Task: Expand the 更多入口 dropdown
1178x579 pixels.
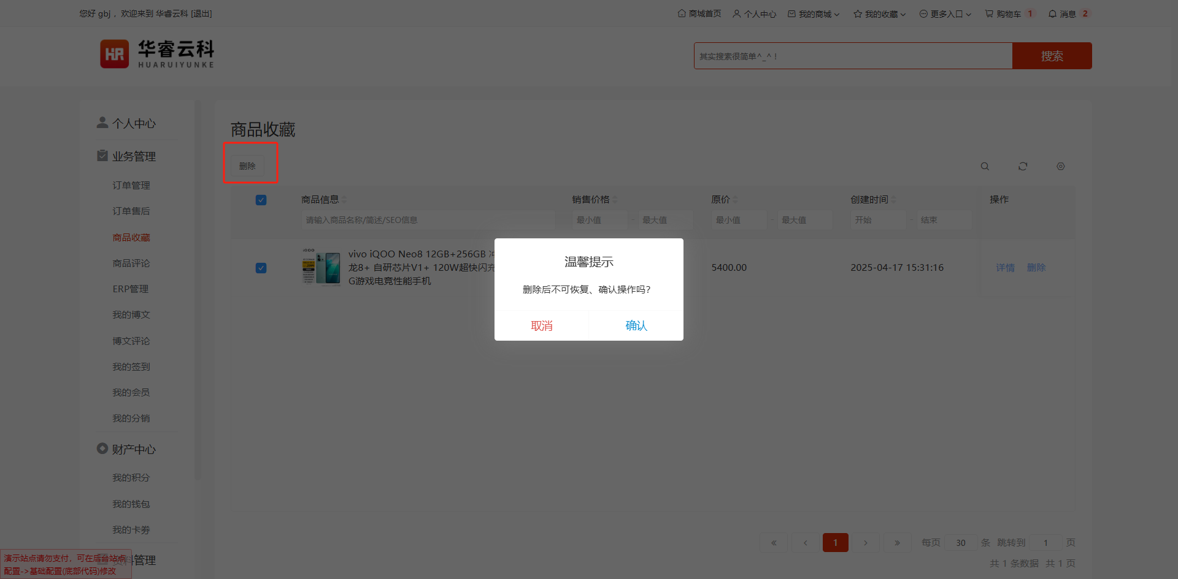Action: coord(945,13)
